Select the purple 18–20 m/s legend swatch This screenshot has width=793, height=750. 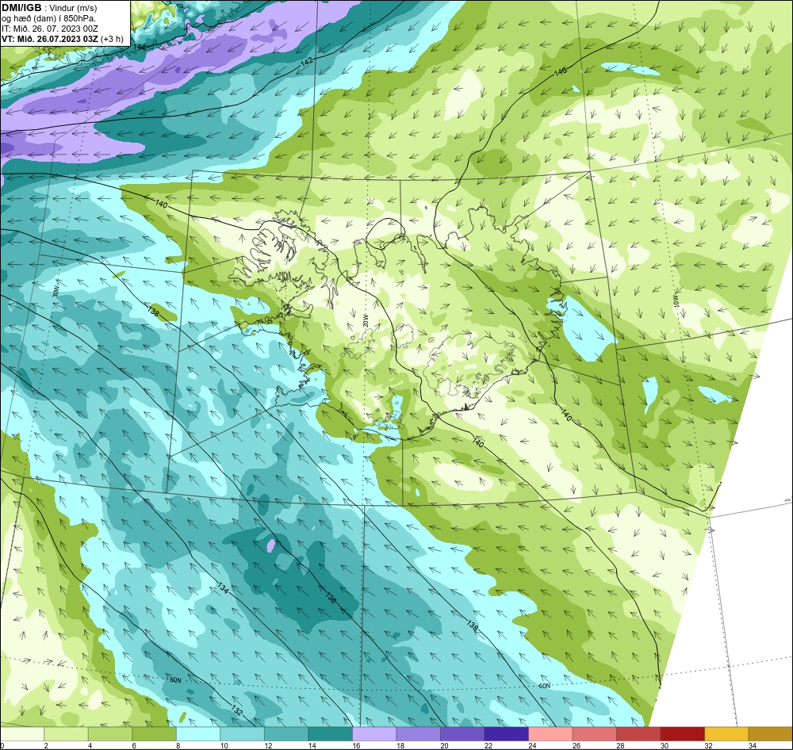tap(418, 733)
